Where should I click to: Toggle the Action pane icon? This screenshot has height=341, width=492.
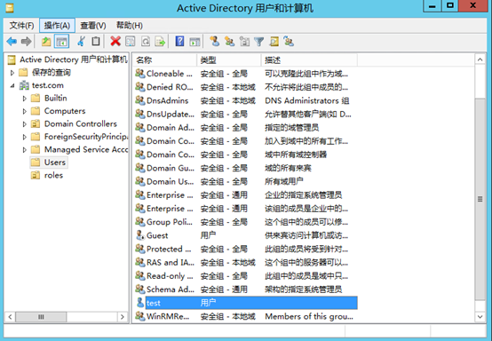[x=194, y=42]
